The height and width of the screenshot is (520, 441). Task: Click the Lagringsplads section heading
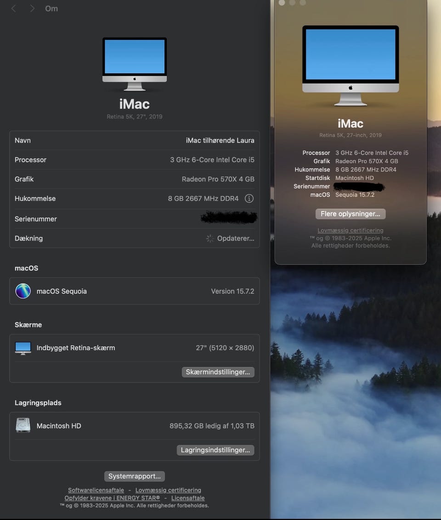click(38, 402)
